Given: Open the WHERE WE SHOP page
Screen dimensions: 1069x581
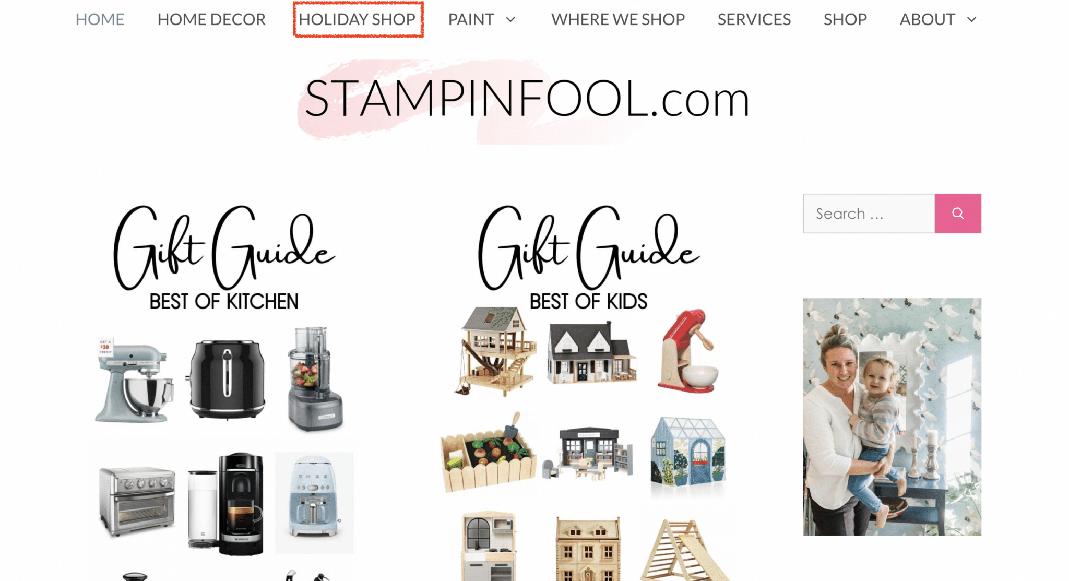Looking at the screenshot, I should pos(618,19).
